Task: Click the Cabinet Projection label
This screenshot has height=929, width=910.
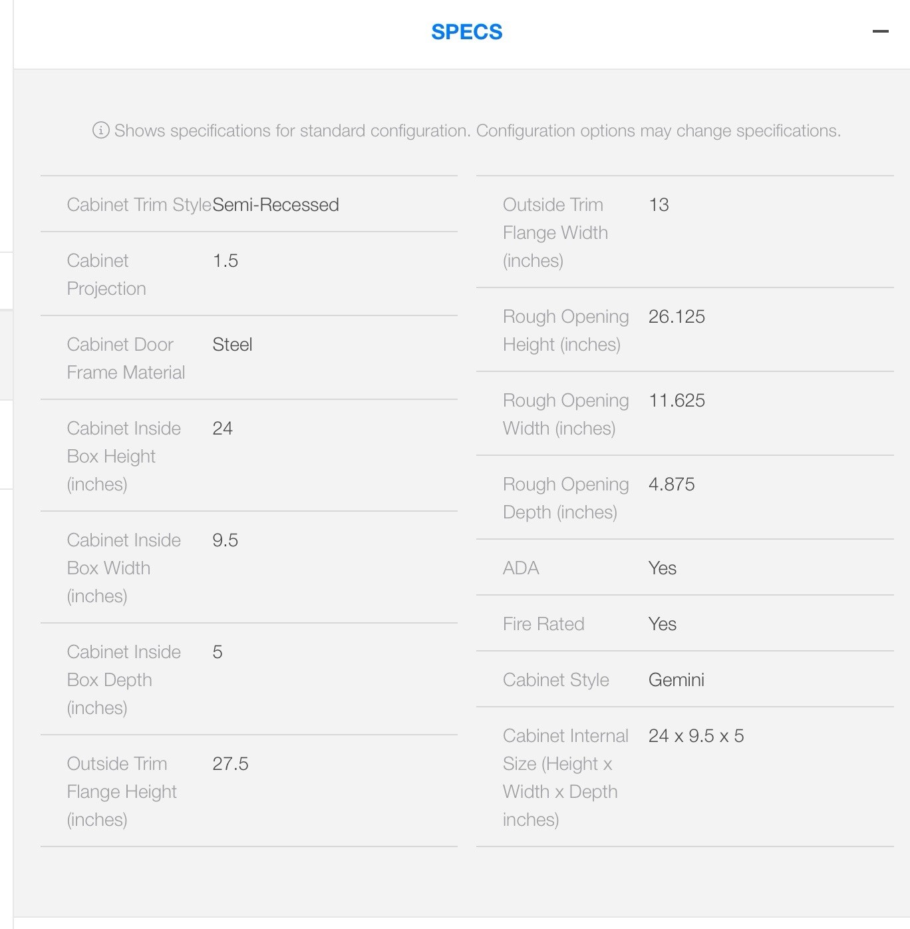Action: 106,274
